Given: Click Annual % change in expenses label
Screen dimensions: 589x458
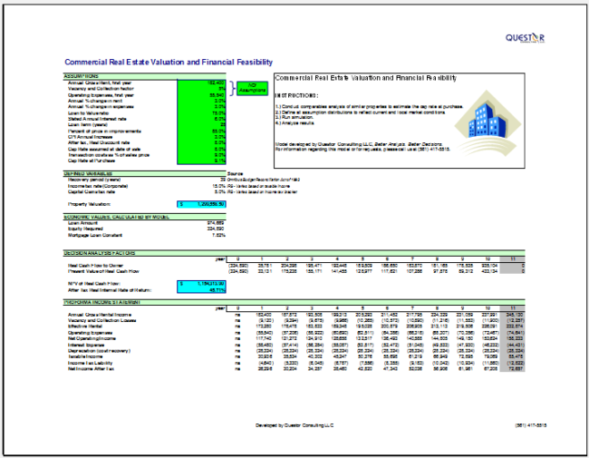Looking at the screenshot, I should 101,107.
